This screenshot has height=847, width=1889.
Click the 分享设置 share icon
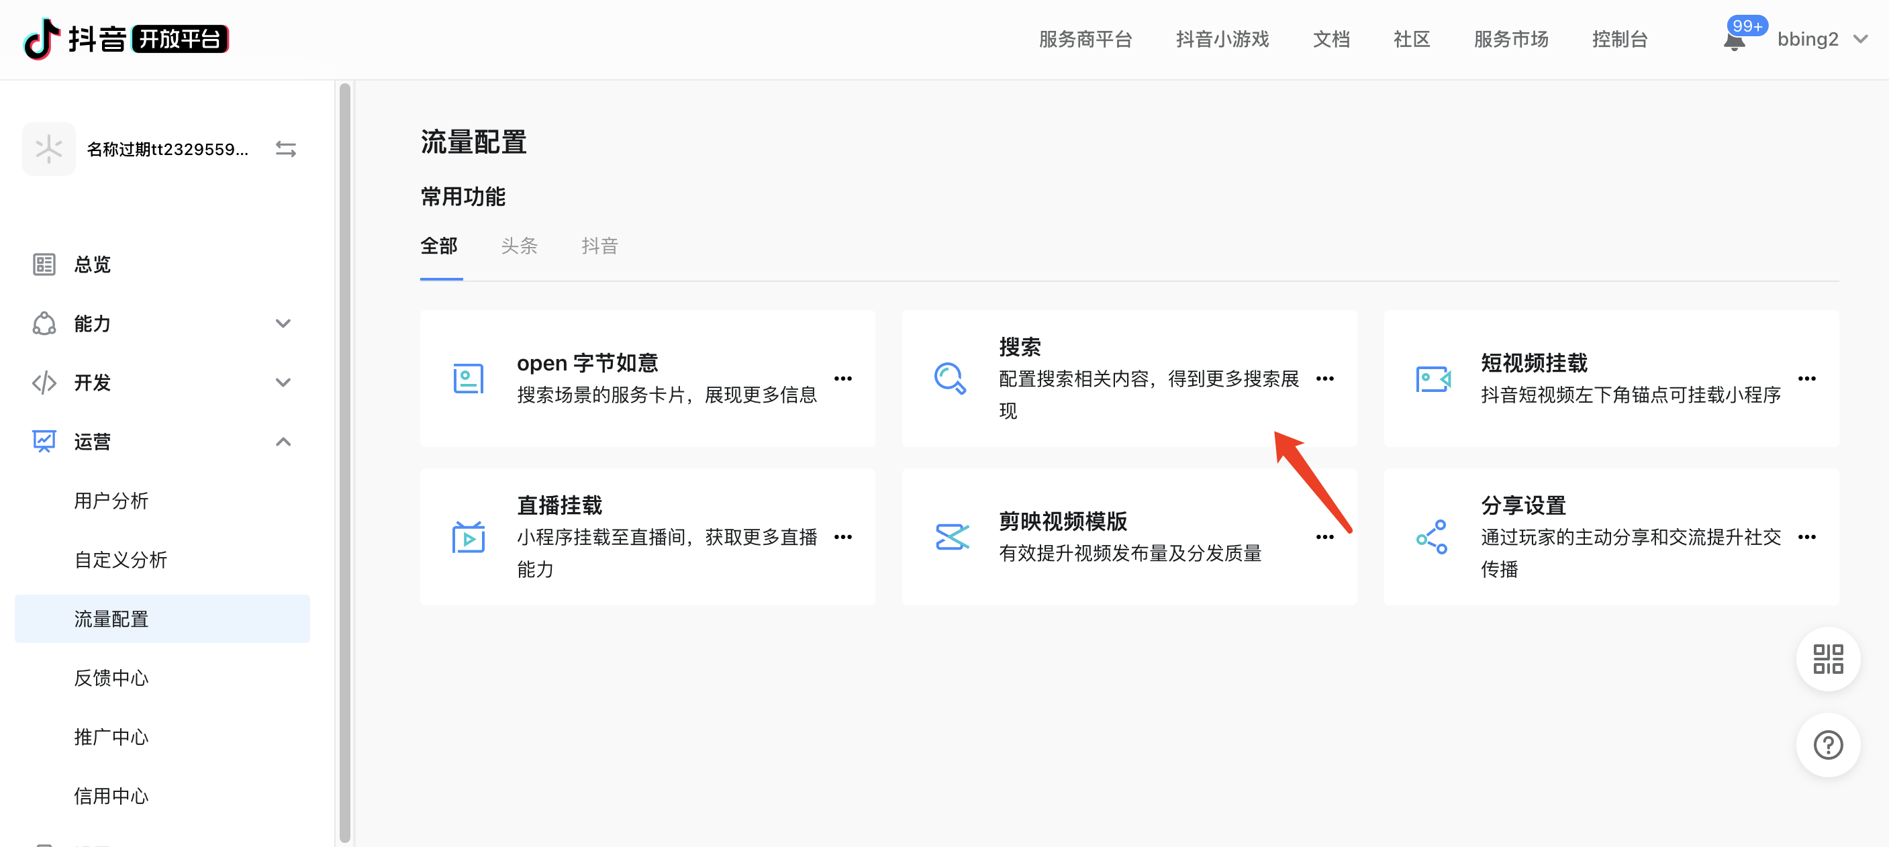tap(1432, 537)
